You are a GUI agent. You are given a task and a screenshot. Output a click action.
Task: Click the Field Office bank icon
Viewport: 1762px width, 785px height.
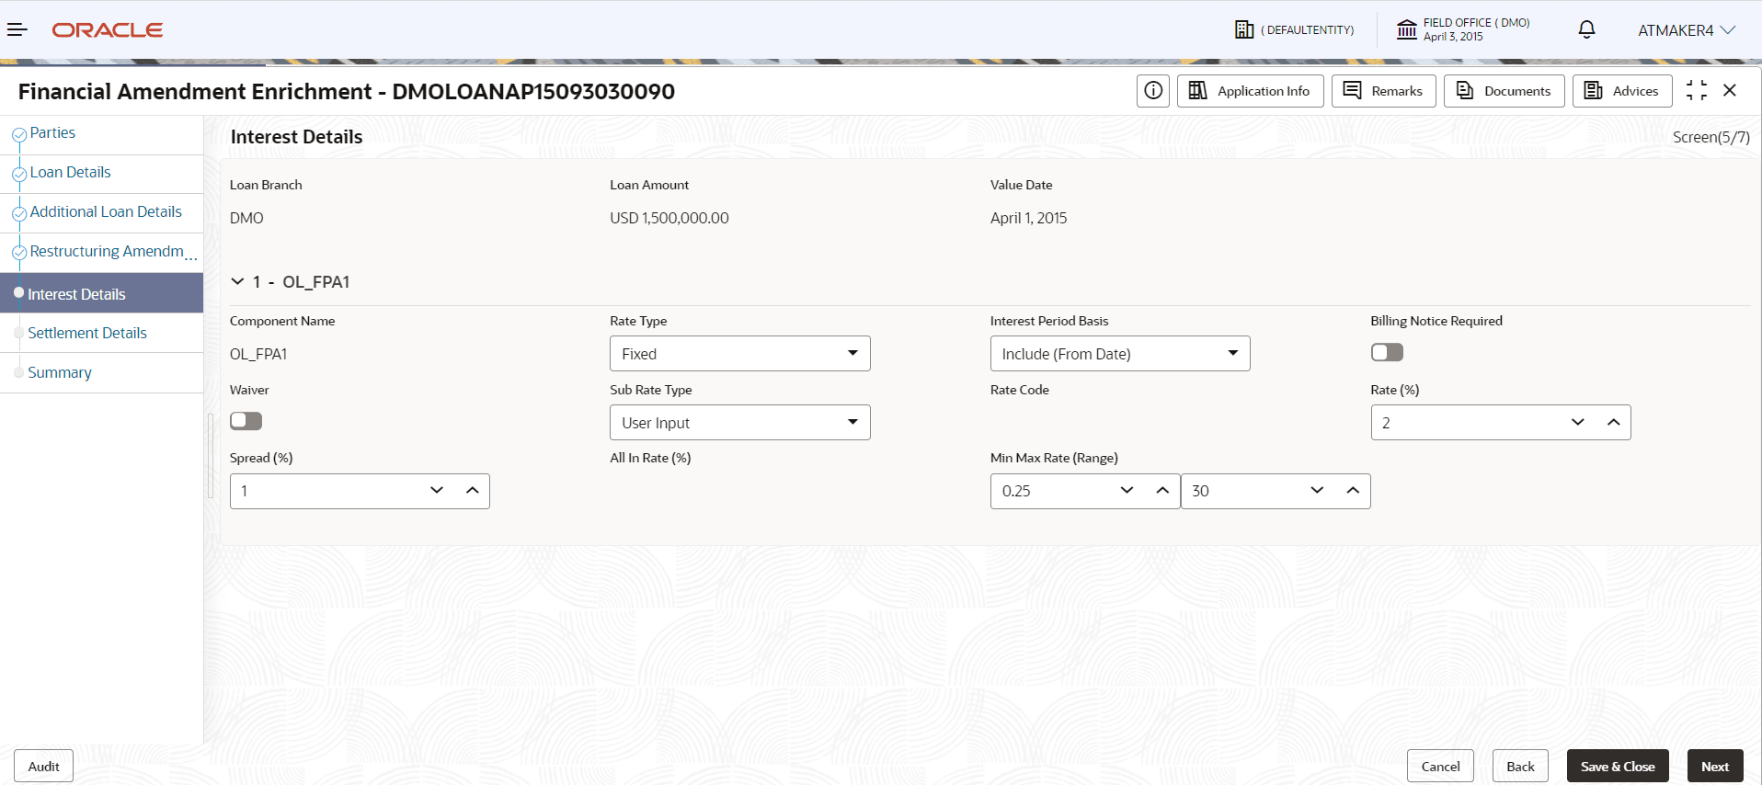point(1406,29)
